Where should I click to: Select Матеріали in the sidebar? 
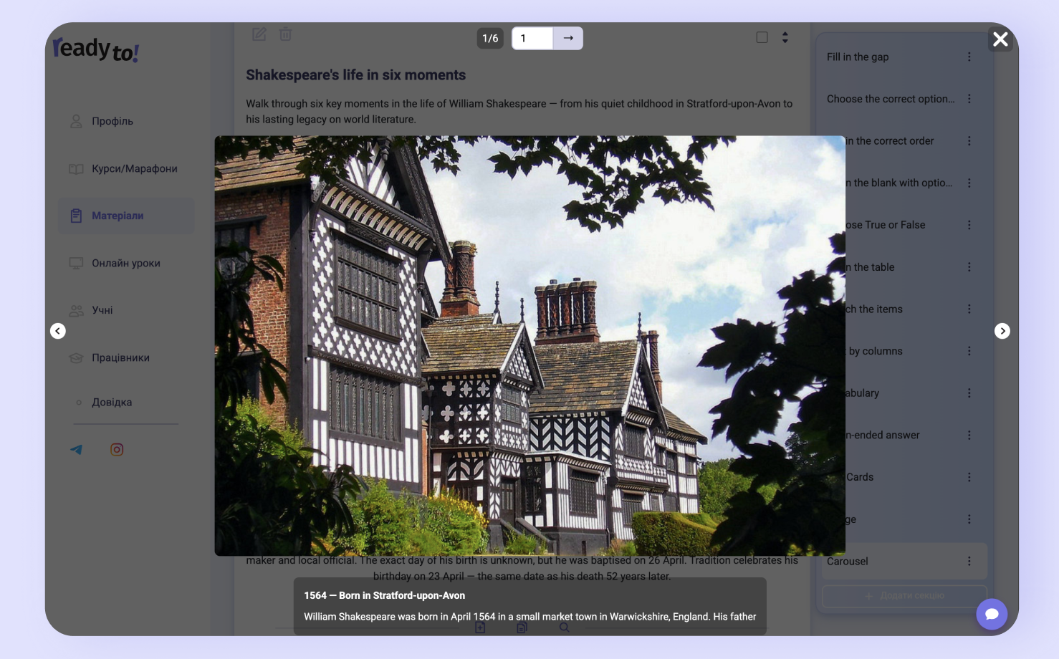126,216
